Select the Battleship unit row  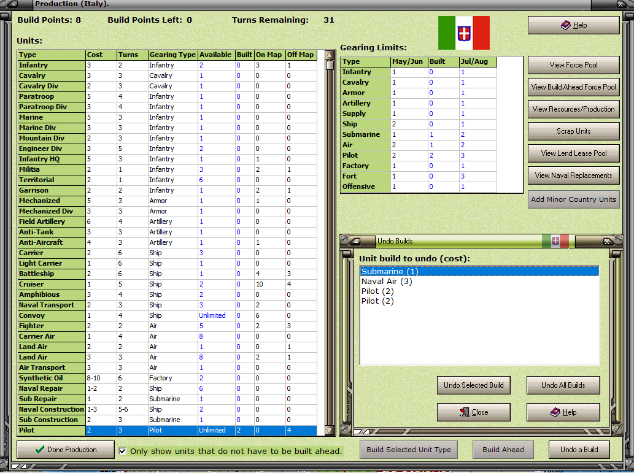[167, 274]
